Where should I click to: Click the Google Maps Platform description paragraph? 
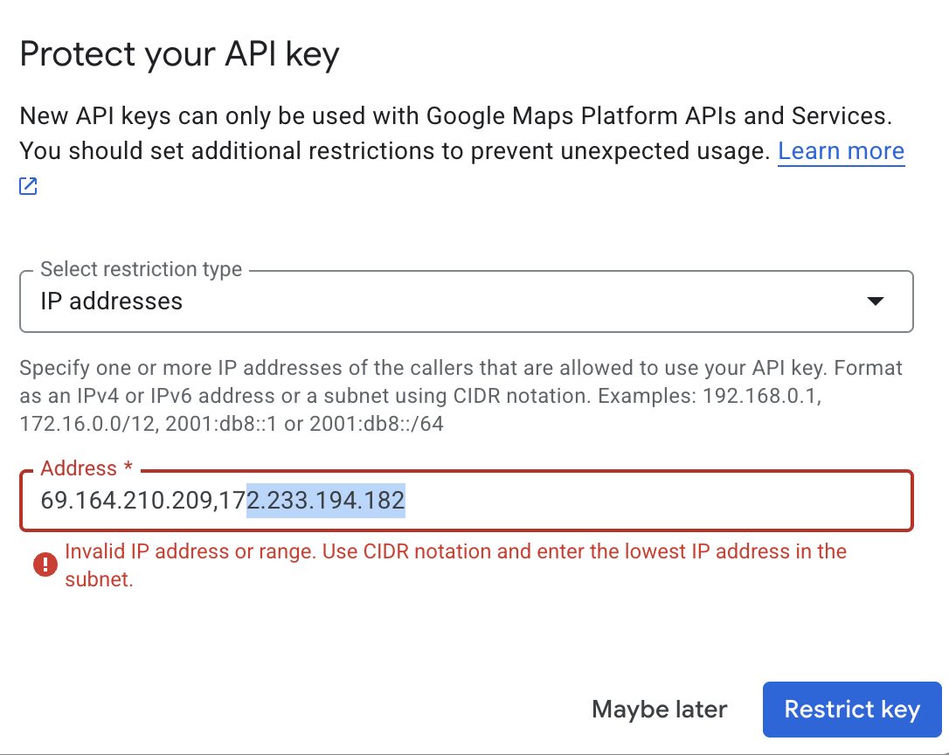click(461, 133)
